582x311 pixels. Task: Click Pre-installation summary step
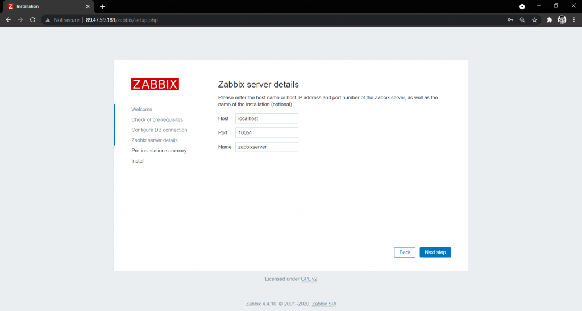click(159, 151)
